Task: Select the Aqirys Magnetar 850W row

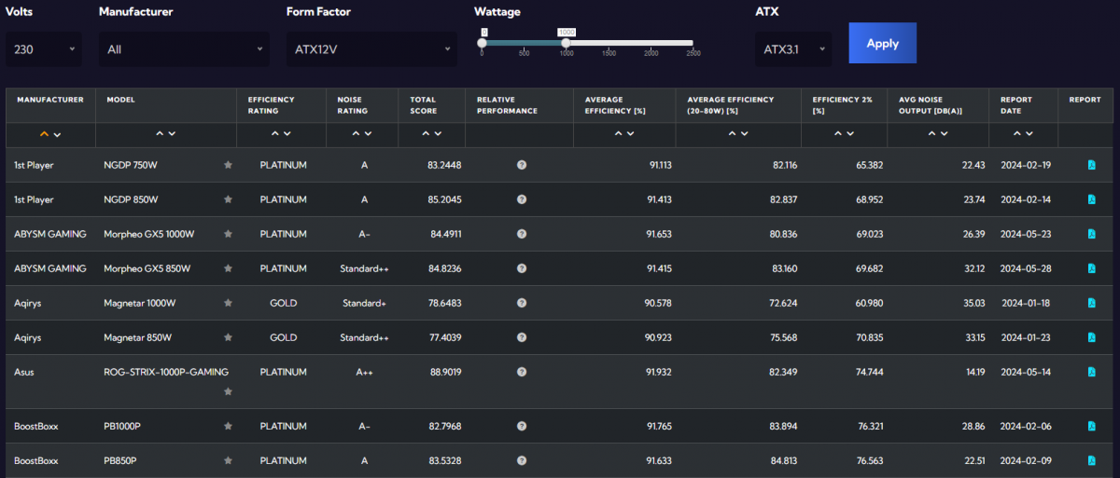Action: (560, 337)
